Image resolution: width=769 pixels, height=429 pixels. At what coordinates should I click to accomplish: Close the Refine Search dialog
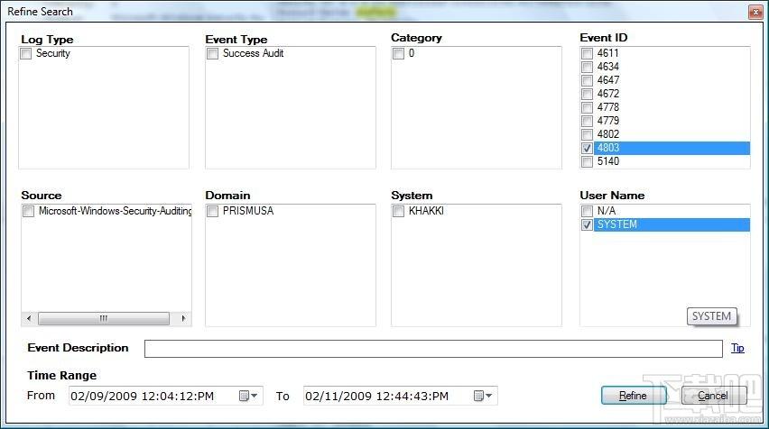click(x=755, y=12)
